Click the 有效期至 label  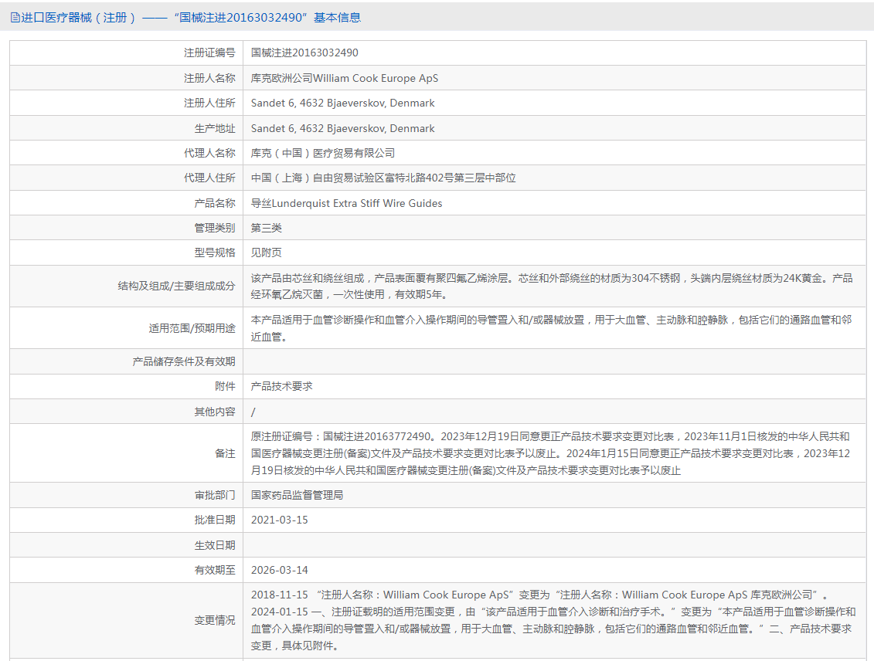pyautogui.click(x=215, y=570)
